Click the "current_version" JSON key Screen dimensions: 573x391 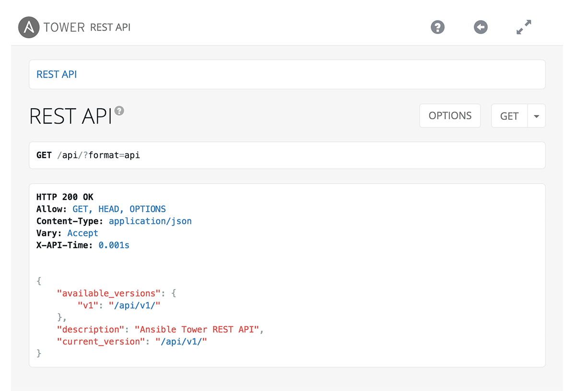[x=101, y=341]
